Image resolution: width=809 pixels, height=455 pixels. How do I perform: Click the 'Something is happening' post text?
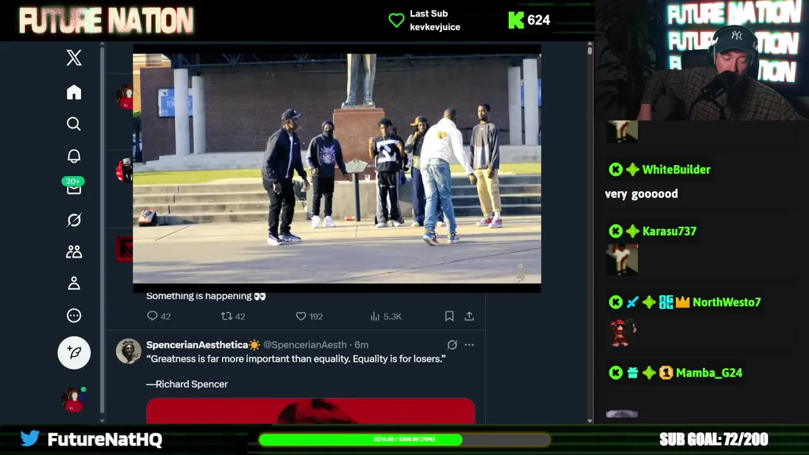206,296
